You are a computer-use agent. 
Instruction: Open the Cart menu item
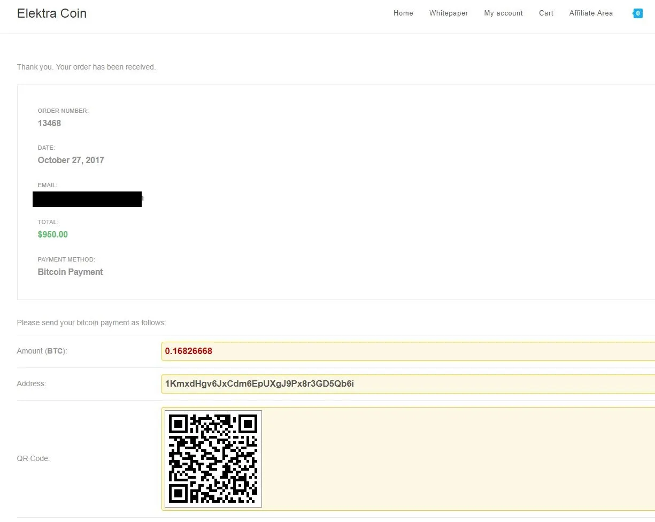[546, 13]
